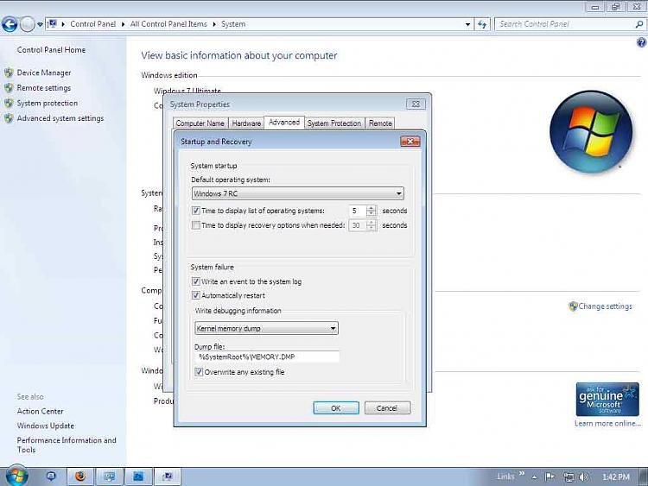Switch to System Protection tab
This screenshot has width=648, height=486.
tap(334, 123)
